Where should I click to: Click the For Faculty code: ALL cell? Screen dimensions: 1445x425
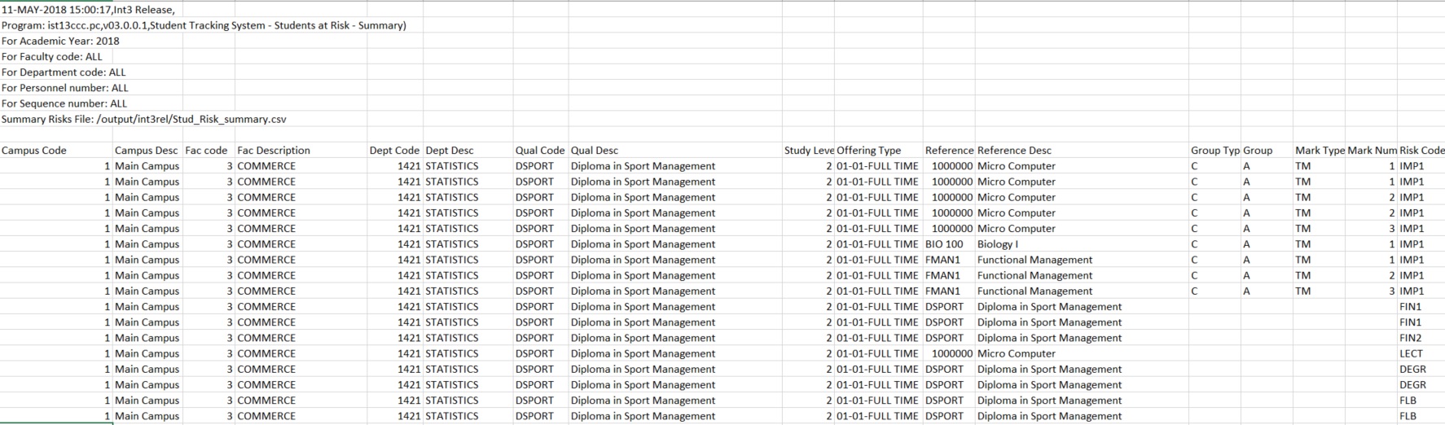click(52, 57)
